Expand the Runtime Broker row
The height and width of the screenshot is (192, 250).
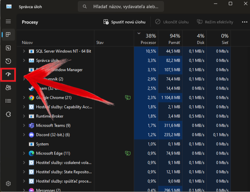[24, 116]
